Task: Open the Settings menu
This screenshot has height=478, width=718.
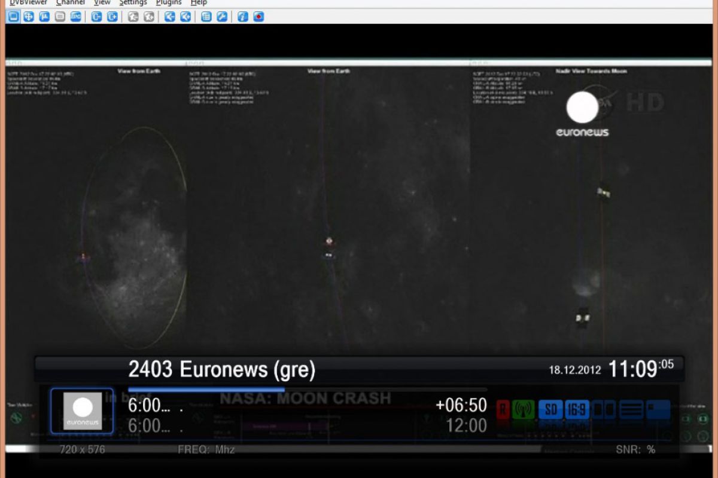Action: [133, 3]
